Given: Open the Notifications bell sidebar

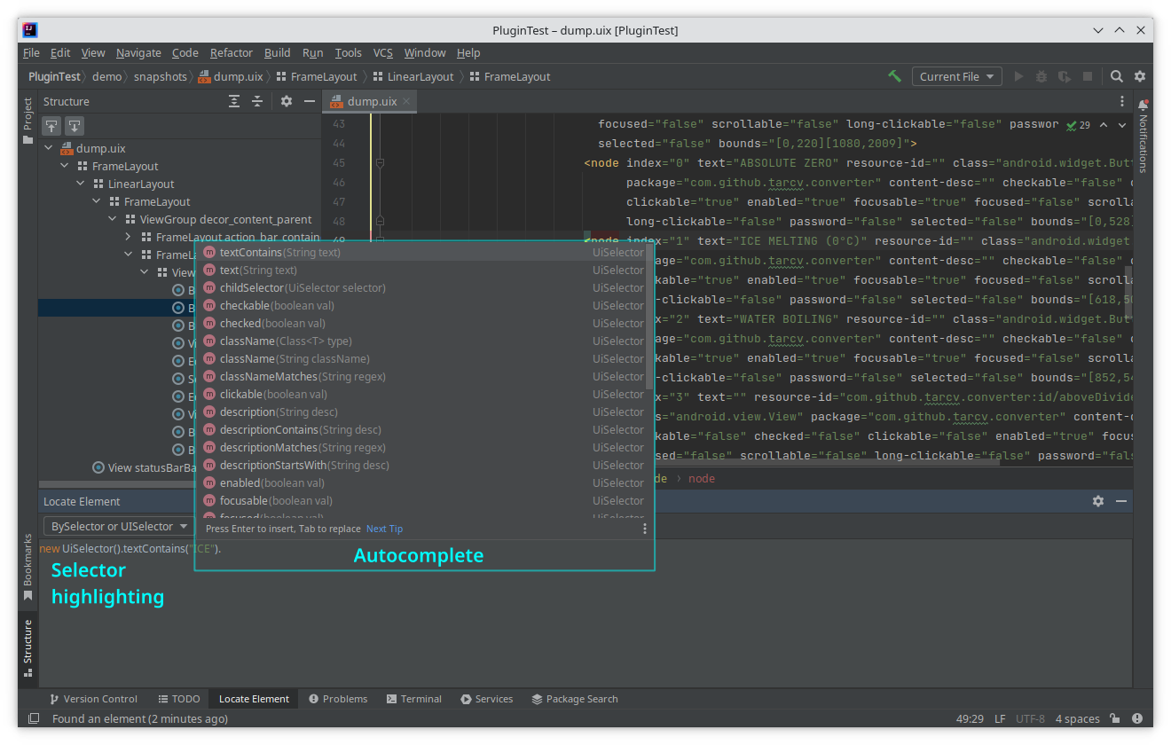Looking at the screenshot, I should click(1143, 105).
